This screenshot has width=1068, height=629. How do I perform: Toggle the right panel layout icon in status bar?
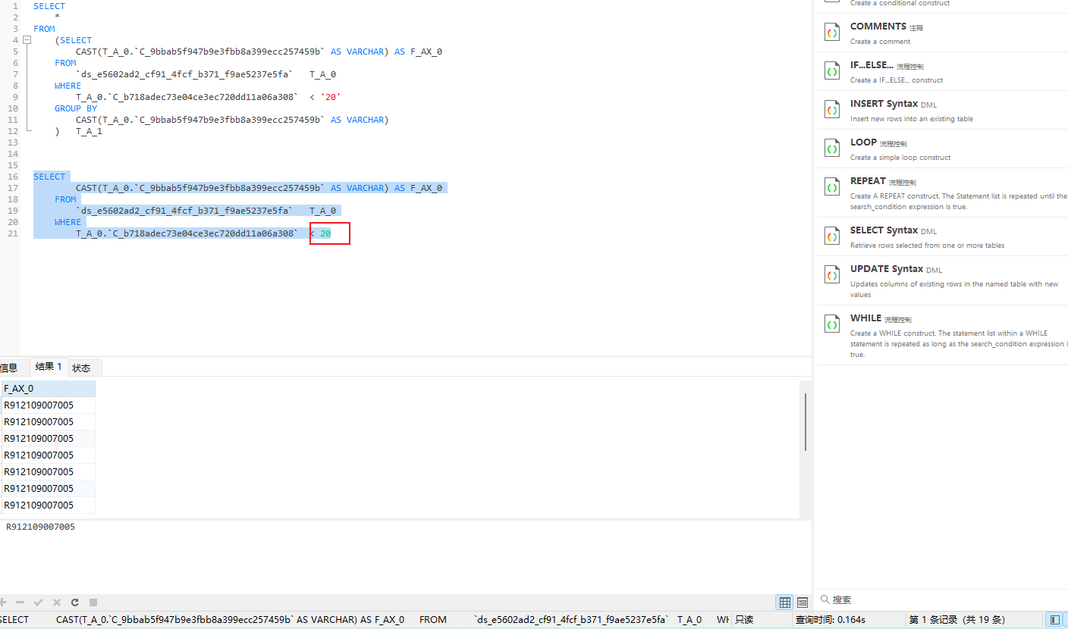click(1055, 619)
